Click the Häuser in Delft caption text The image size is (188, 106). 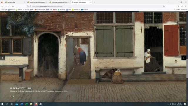pyautogui.click(x=39, y=91)
